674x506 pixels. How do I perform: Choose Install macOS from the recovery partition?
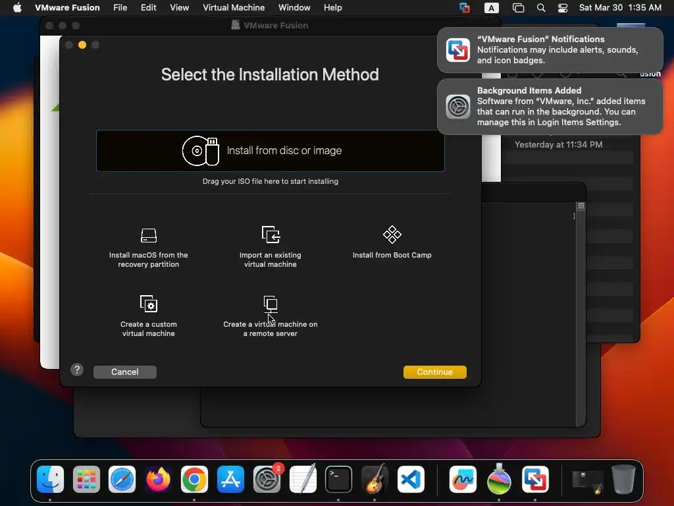click(148, 247)
